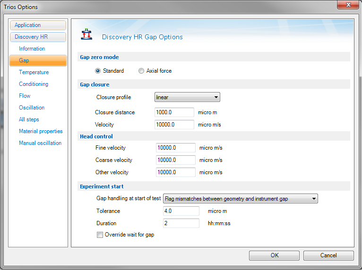This screenshot has width=362, height=270.
Task: Confirm settings with the OK button
Action: point(274,255)
